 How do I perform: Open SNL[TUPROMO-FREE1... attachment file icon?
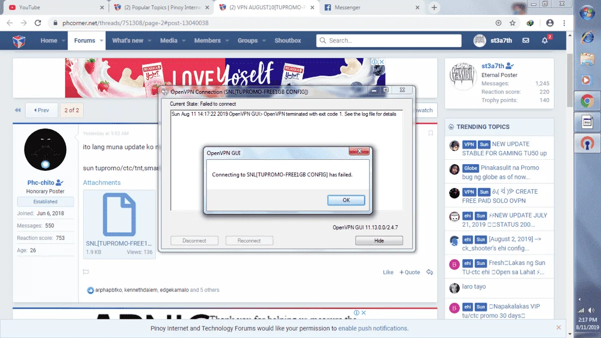coord(119,215)
